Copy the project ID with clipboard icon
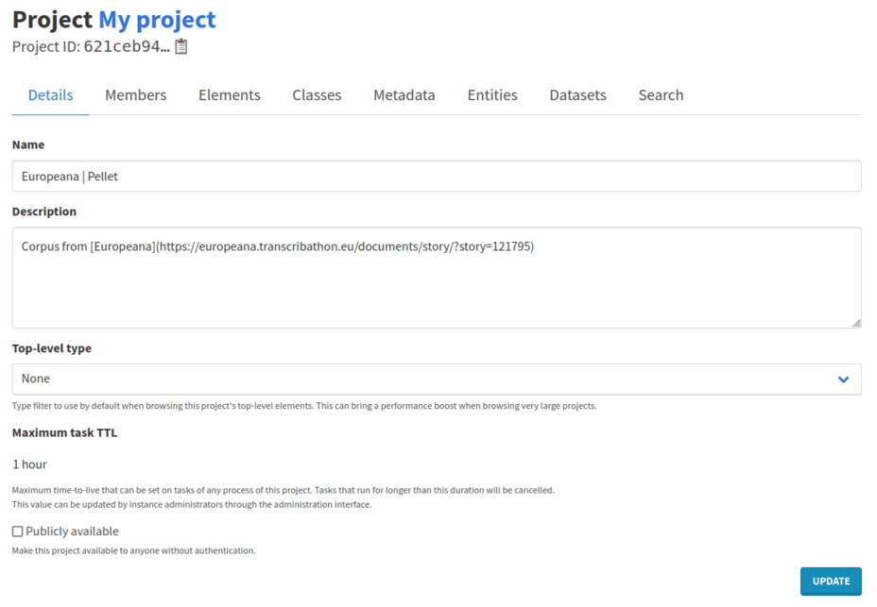This screenshot has width=877, height=607. [181, 46]
